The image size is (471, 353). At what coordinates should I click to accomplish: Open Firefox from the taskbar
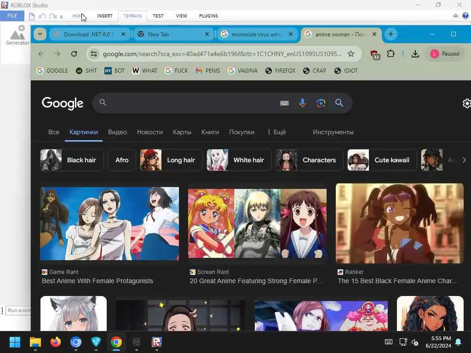coord(55,342)
